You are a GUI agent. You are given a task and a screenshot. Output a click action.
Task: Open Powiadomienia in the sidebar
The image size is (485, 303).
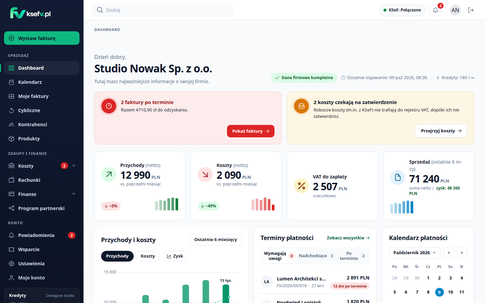[x=42, y=235]
